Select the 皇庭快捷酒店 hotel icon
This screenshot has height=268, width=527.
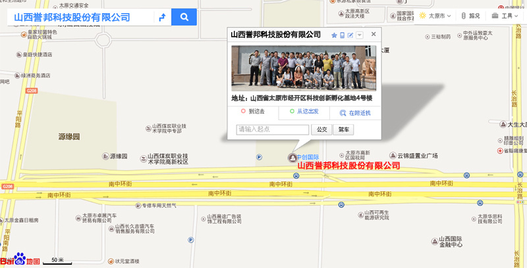(19, 55)
